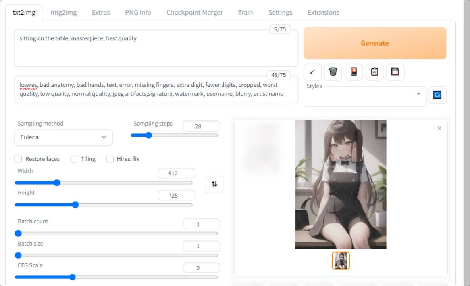Click the Batch count slider handle
The height and width of the screenshot is (286, 470).
click(18, 233)
